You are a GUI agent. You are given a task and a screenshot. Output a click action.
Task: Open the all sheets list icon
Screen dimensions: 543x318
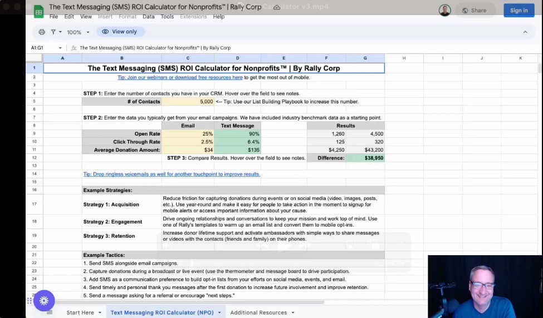pos(49,312)
